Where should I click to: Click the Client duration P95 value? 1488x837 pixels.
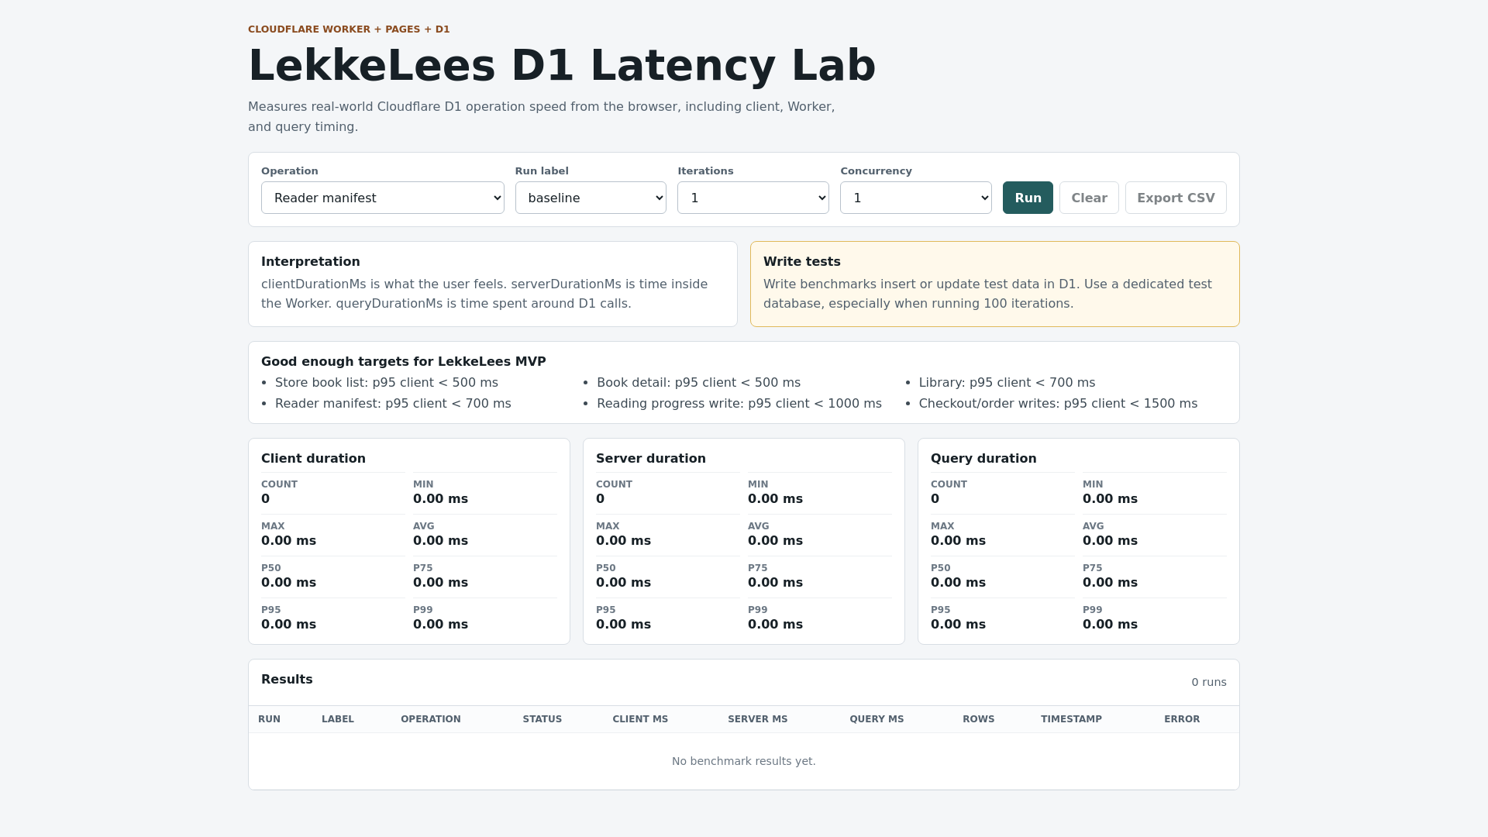click(x=288, y=624)
